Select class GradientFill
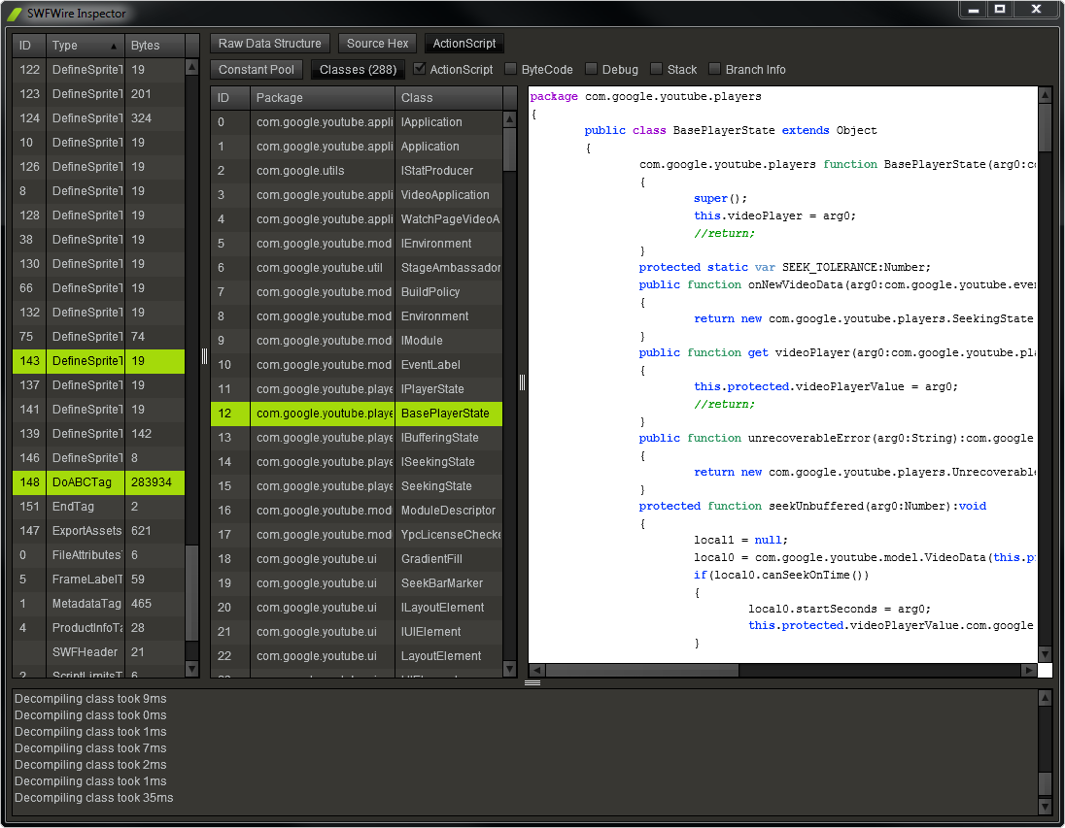The width and height of the screenshot is (1065, 828). pos(357,559)
